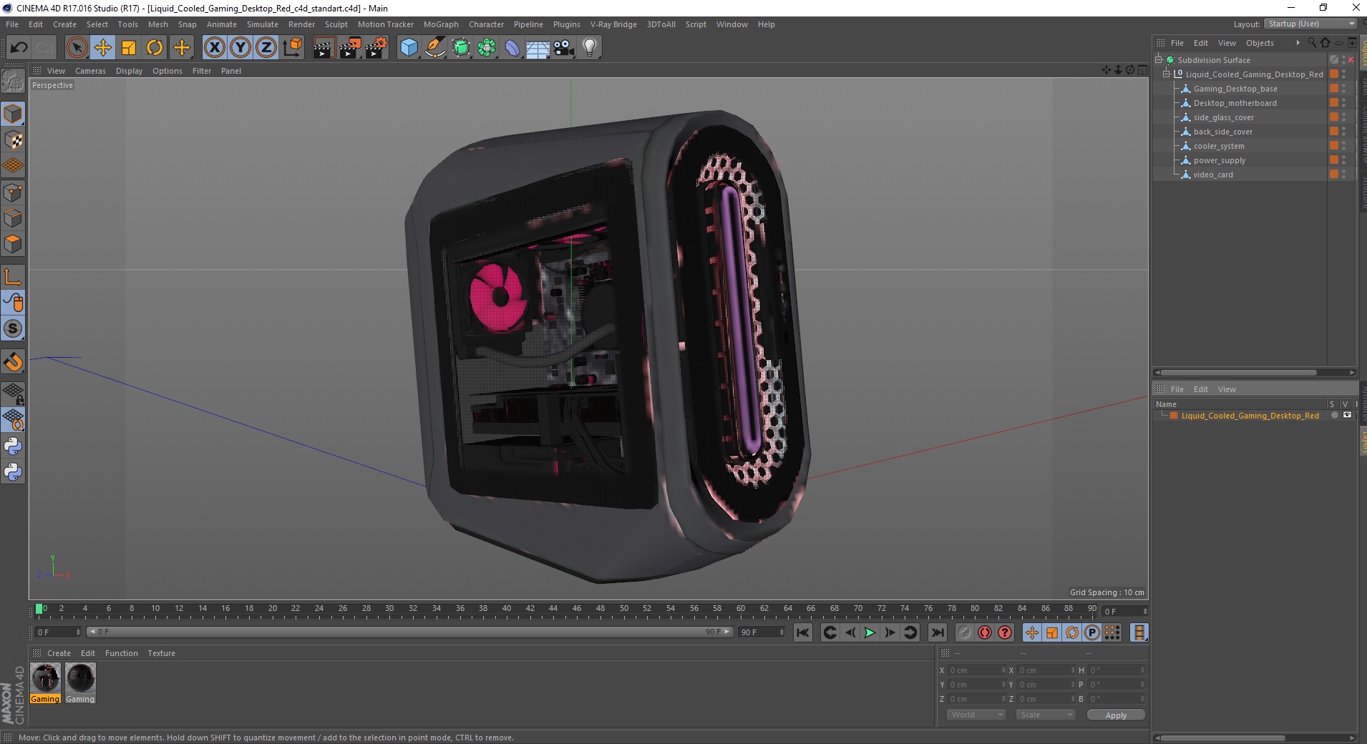Click frame 30 on the timeline ruler
Viewport: 1367px width, 744px height.
coord(389,610)
